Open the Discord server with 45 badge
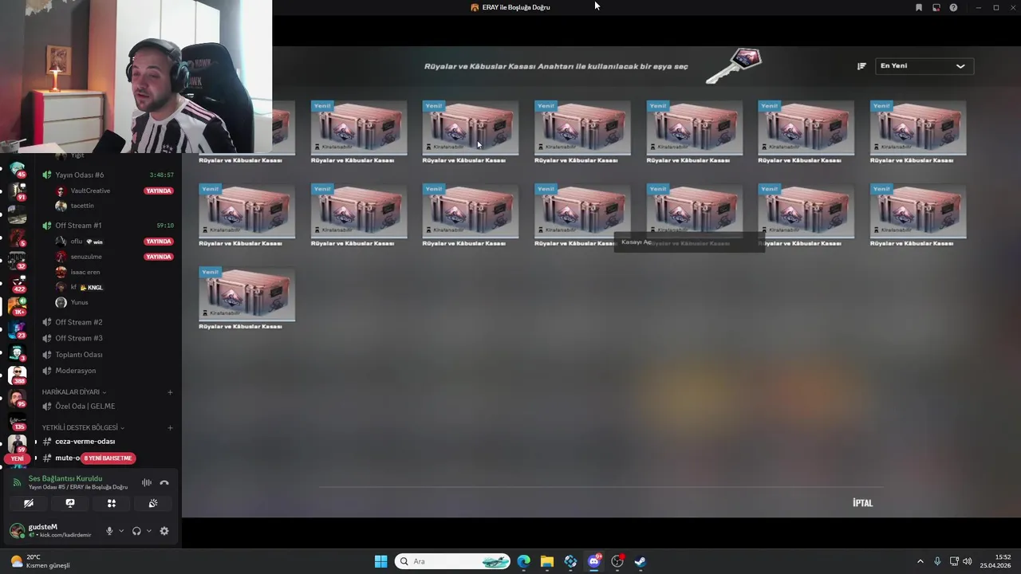This screenshot has height=574, width=1021. click(18, 169)
